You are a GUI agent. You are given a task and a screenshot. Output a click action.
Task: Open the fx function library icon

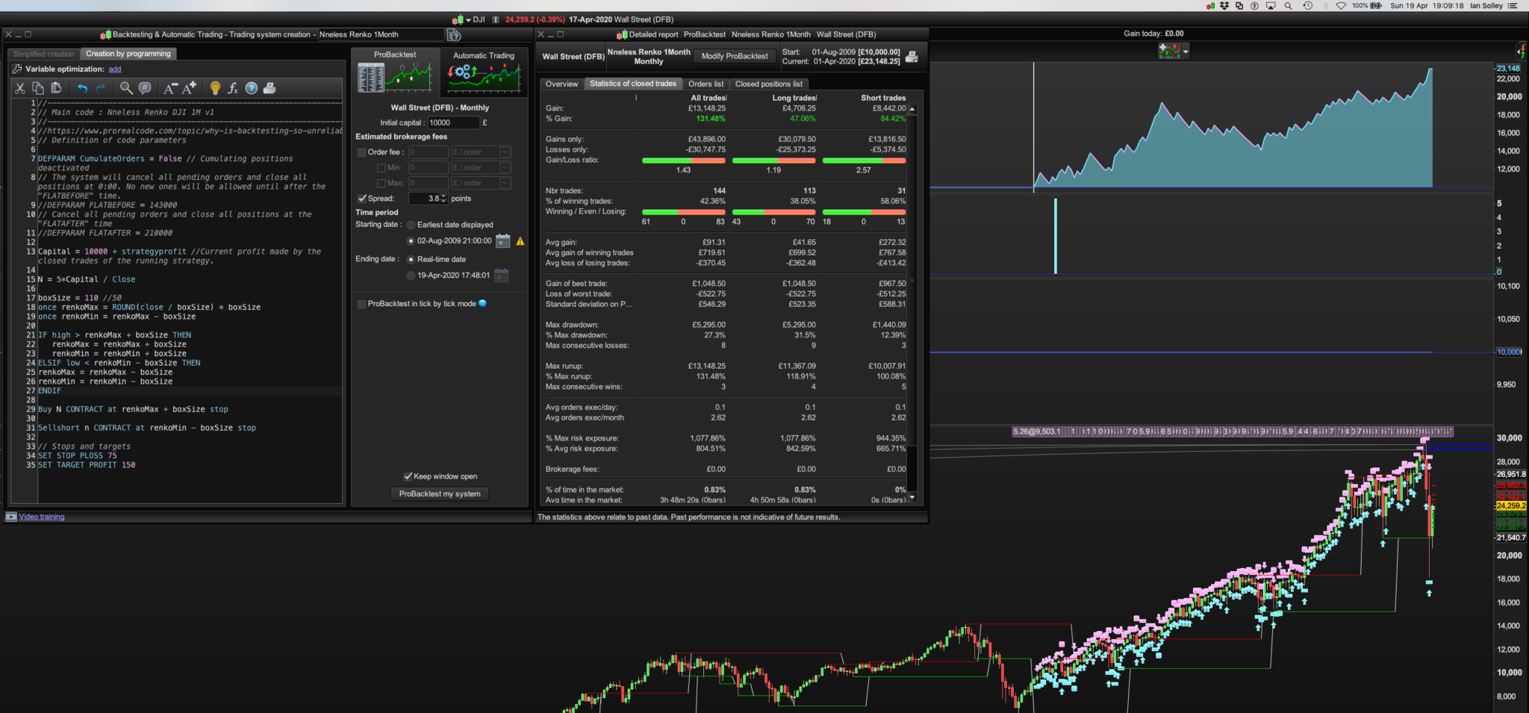coord(233,88)
